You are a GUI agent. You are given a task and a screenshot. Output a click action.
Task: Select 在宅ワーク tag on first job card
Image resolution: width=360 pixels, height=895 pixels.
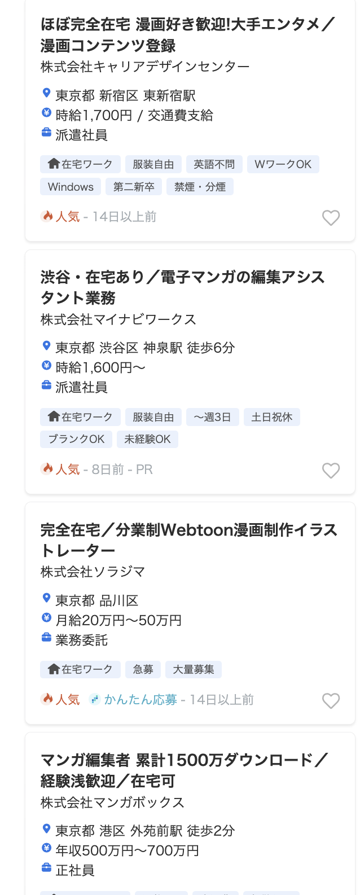click(x=80, y=164)
